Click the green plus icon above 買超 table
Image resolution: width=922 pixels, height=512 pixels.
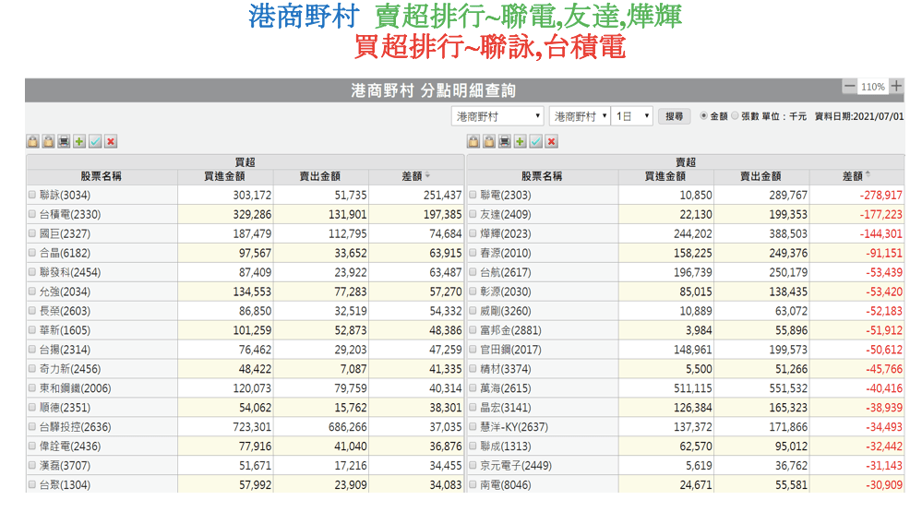coord(79,141)
